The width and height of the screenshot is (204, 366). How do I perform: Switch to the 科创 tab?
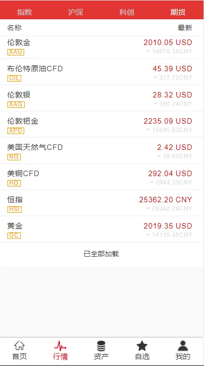(126, 12)
